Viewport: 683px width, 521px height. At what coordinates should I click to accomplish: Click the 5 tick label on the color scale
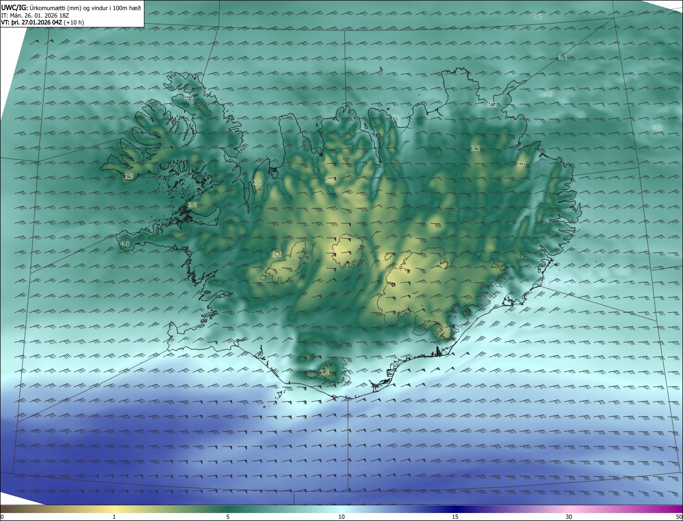coord(228,517)
